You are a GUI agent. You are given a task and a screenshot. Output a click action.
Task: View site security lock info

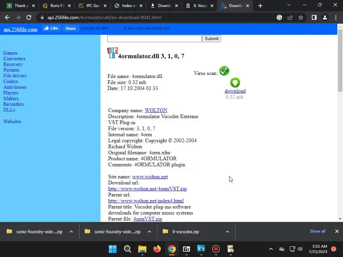click(42, 17)
